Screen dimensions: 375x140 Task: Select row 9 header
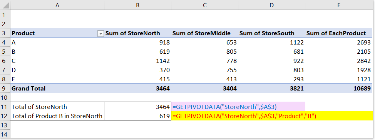point(5,88)
